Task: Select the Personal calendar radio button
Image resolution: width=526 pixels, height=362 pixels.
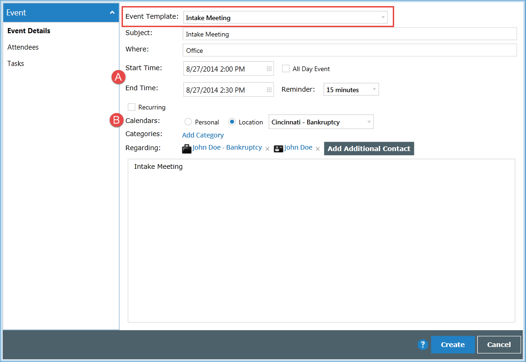Action: click(x=188, y=122)
